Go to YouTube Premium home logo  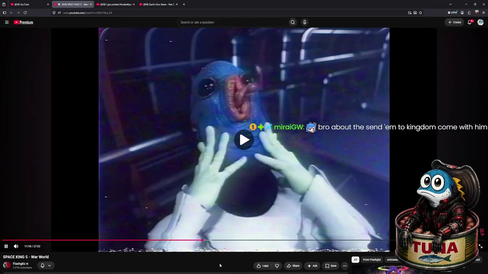click(x=24, y=22)
